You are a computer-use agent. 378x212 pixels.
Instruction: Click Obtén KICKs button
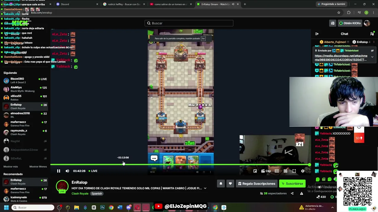pyautogui.click(x=350, y=23)
